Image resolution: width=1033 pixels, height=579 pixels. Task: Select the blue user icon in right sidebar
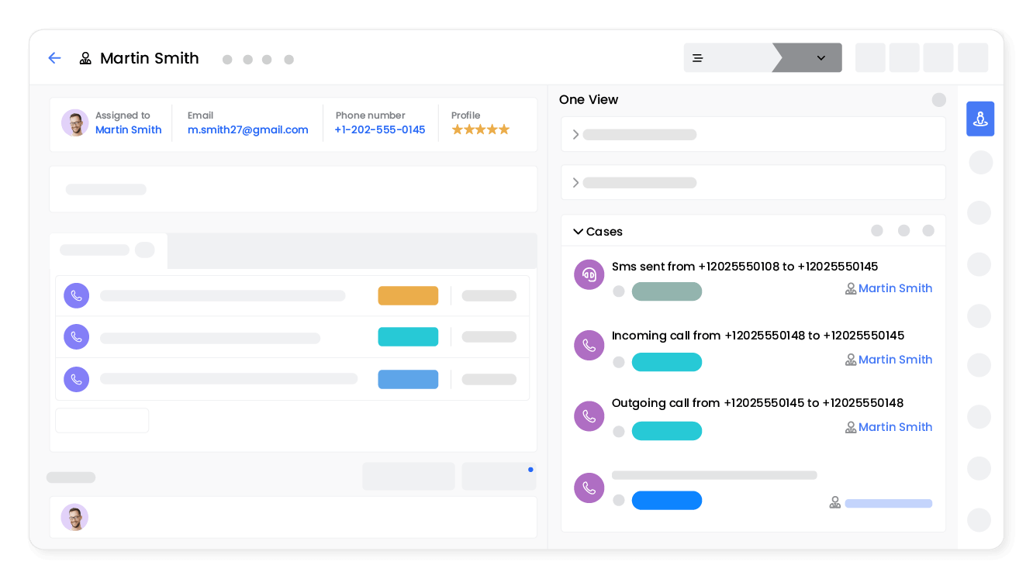pyautogui.click(x=979, y=119)
